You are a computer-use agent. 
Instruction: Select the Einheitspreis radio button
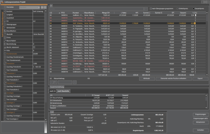(177, 8)
